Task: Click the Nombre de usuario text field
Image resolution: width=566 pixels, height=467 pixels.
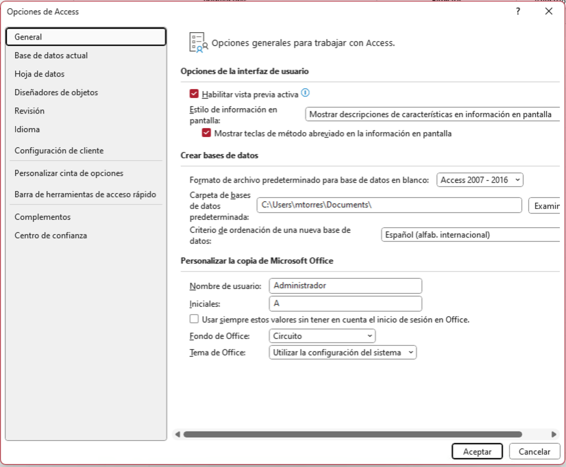Action: pyautogui.click(x=345, y=286)
